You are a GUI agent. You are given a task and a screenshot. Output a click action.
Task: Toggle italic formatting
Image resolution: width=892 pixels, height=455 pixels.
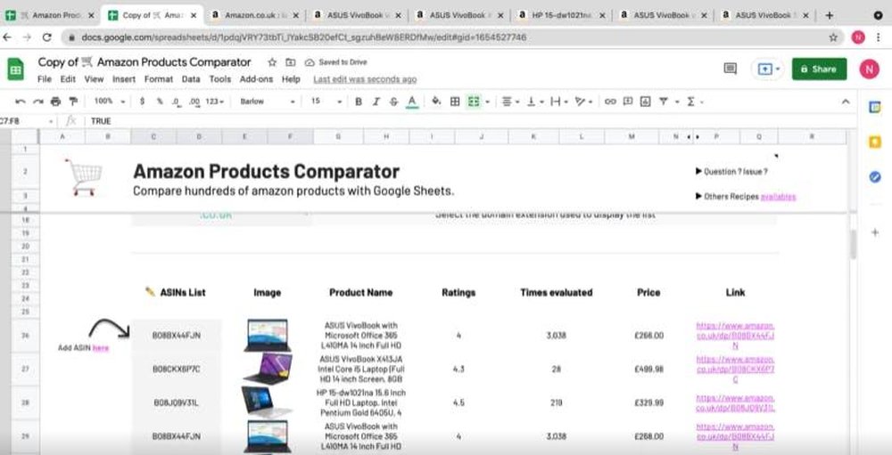coord(376,102)
